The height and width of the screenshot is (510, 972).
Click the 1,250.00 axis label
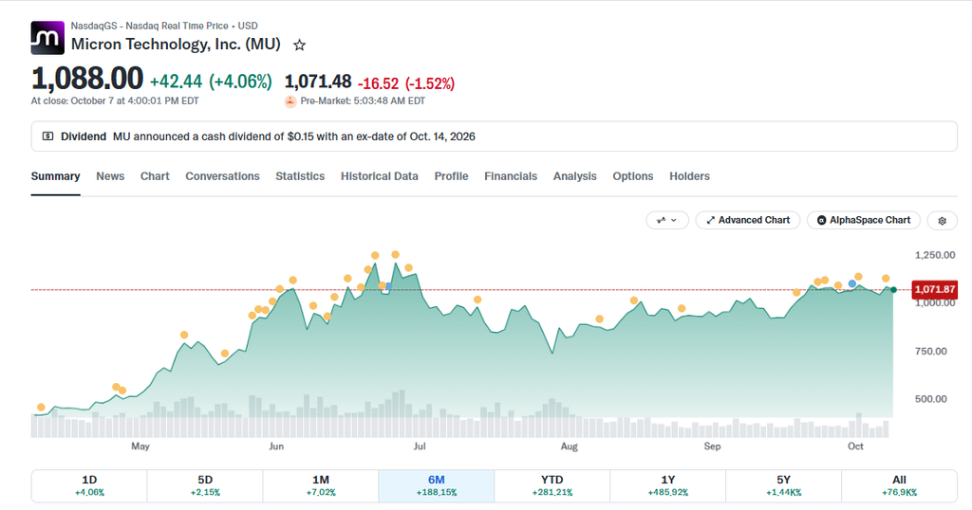[935, 255]
